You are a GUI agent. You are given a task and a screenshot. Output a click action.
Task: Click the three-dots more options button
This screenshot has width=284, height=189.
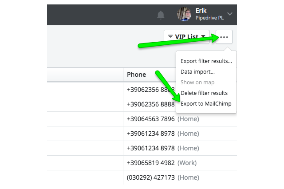click(x=224, y=37)
